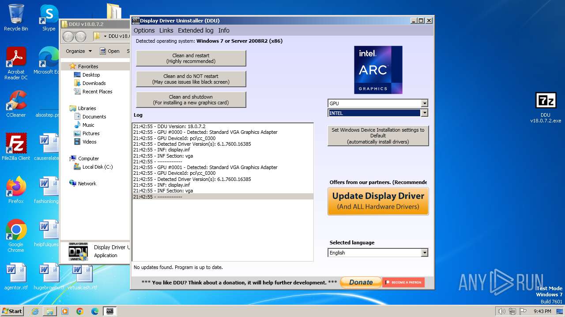Click Become a Patron button

(x=403, y=282)
